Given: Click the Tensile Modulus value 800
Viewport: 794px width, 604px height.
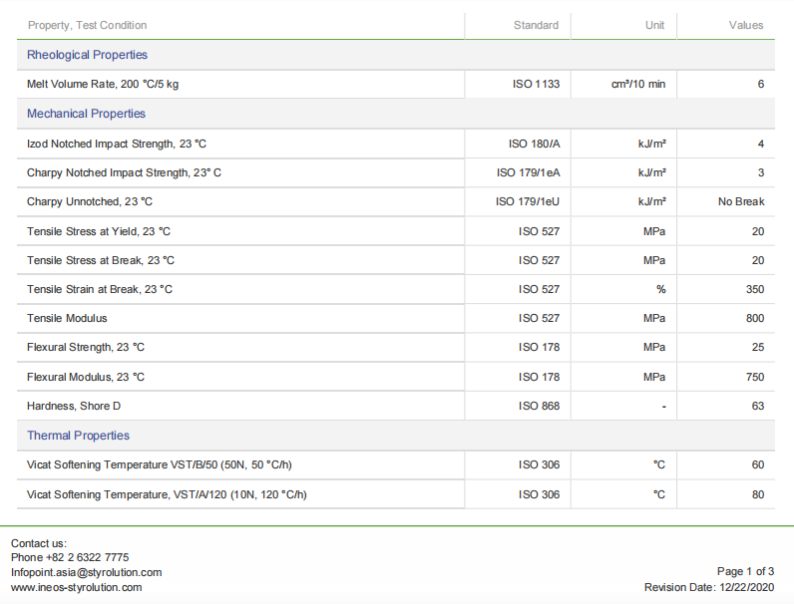Looking at the screenshot, I should point(754,318).
